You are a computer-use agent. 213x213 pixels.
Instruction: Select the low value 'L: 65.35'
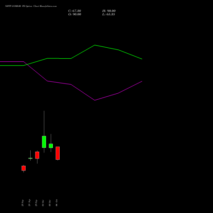pyautogui.click(x=109, y=14)
